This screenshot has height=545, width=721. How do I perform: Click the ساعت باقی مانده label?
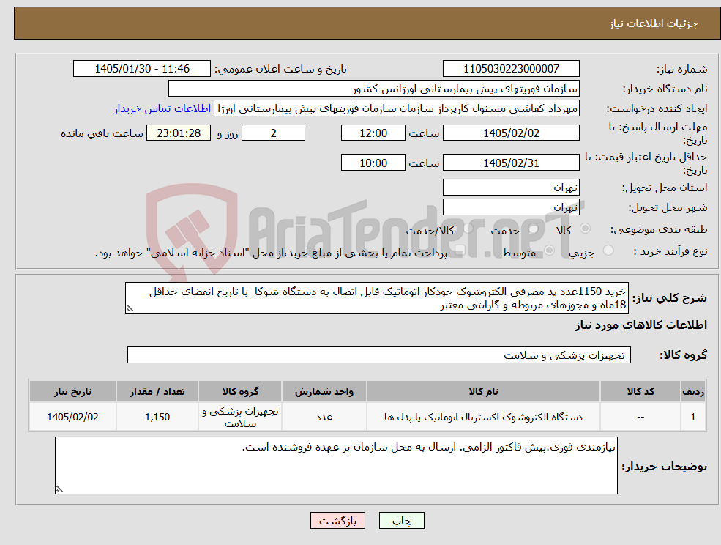[102, 133]
